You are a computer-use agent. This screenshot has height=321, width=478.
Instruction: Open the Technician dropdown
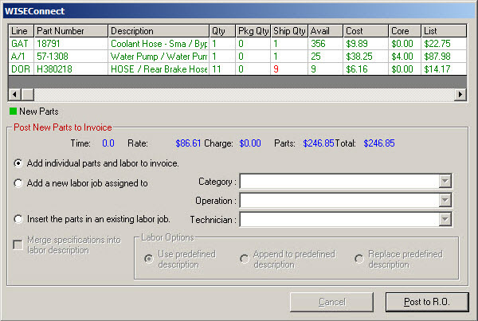[x=445, y=219]
